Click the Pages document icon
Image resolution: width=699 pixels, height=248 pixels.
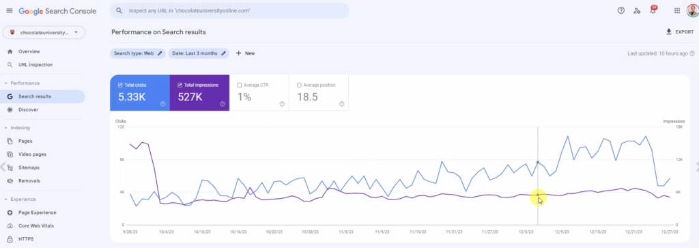click(10, 141)
